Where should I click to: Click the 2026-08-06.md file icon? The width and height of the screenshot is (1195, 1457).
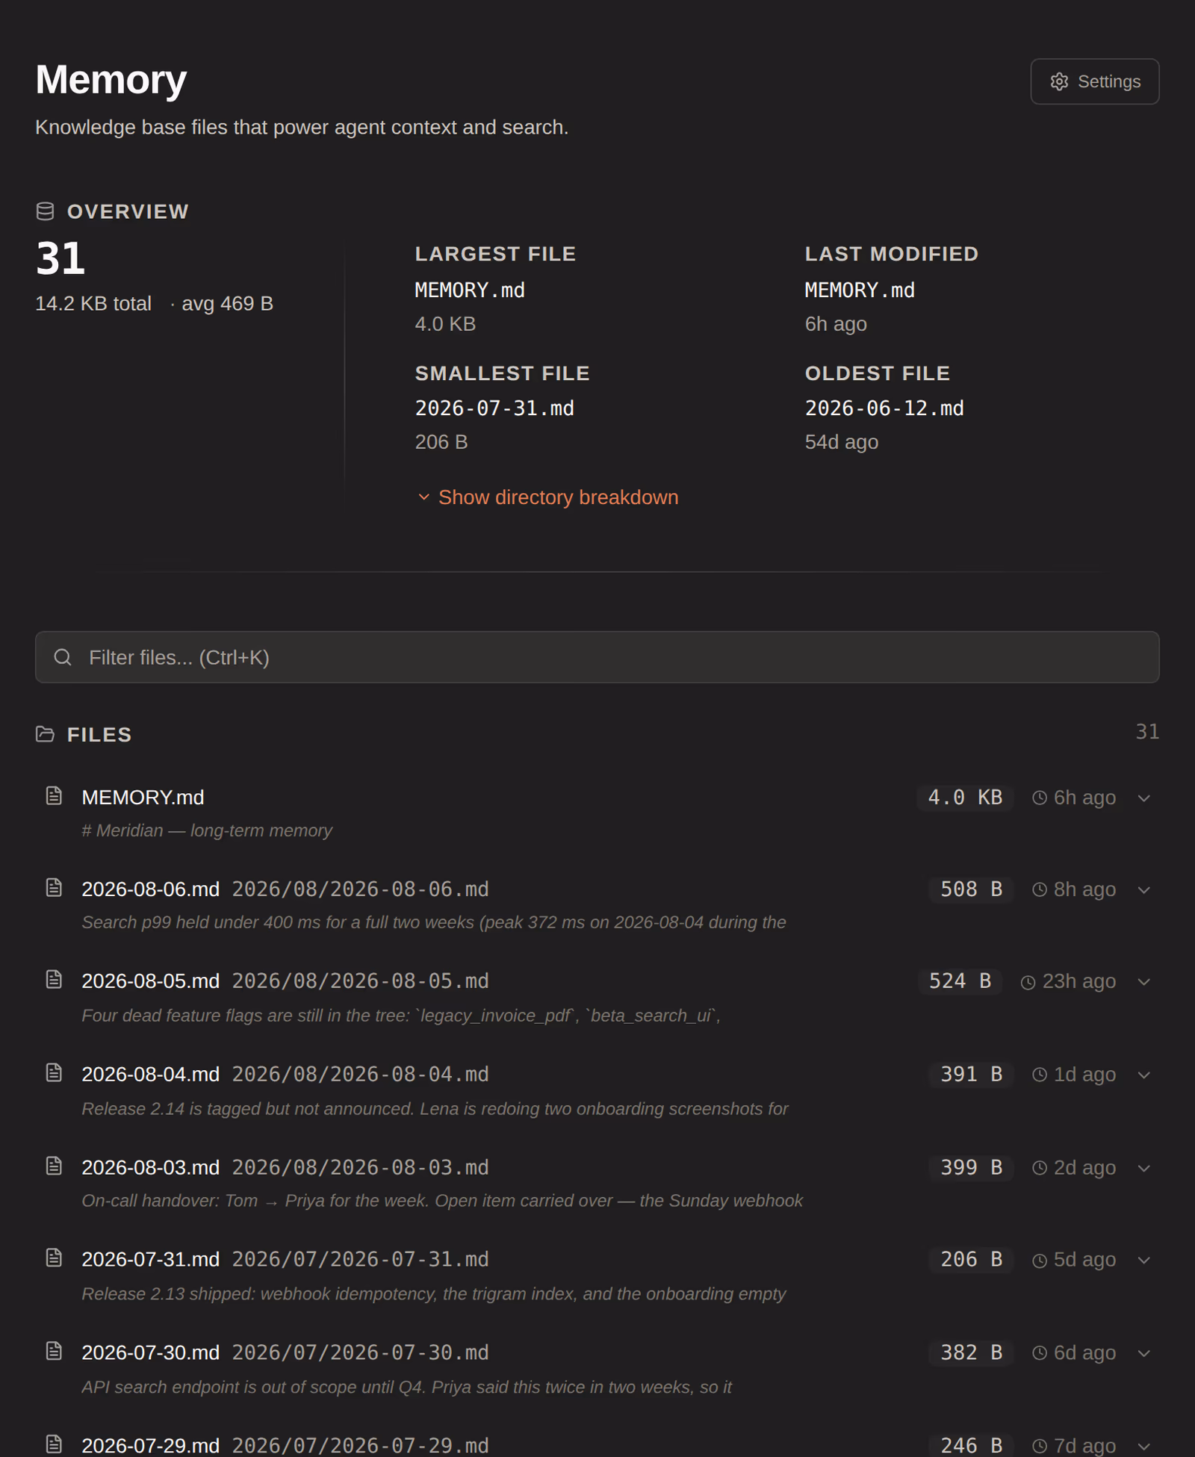tap(54, 888)
